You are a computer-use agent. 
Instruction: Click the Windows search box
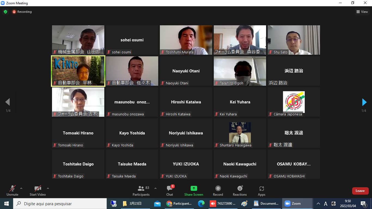click(60, 204)
